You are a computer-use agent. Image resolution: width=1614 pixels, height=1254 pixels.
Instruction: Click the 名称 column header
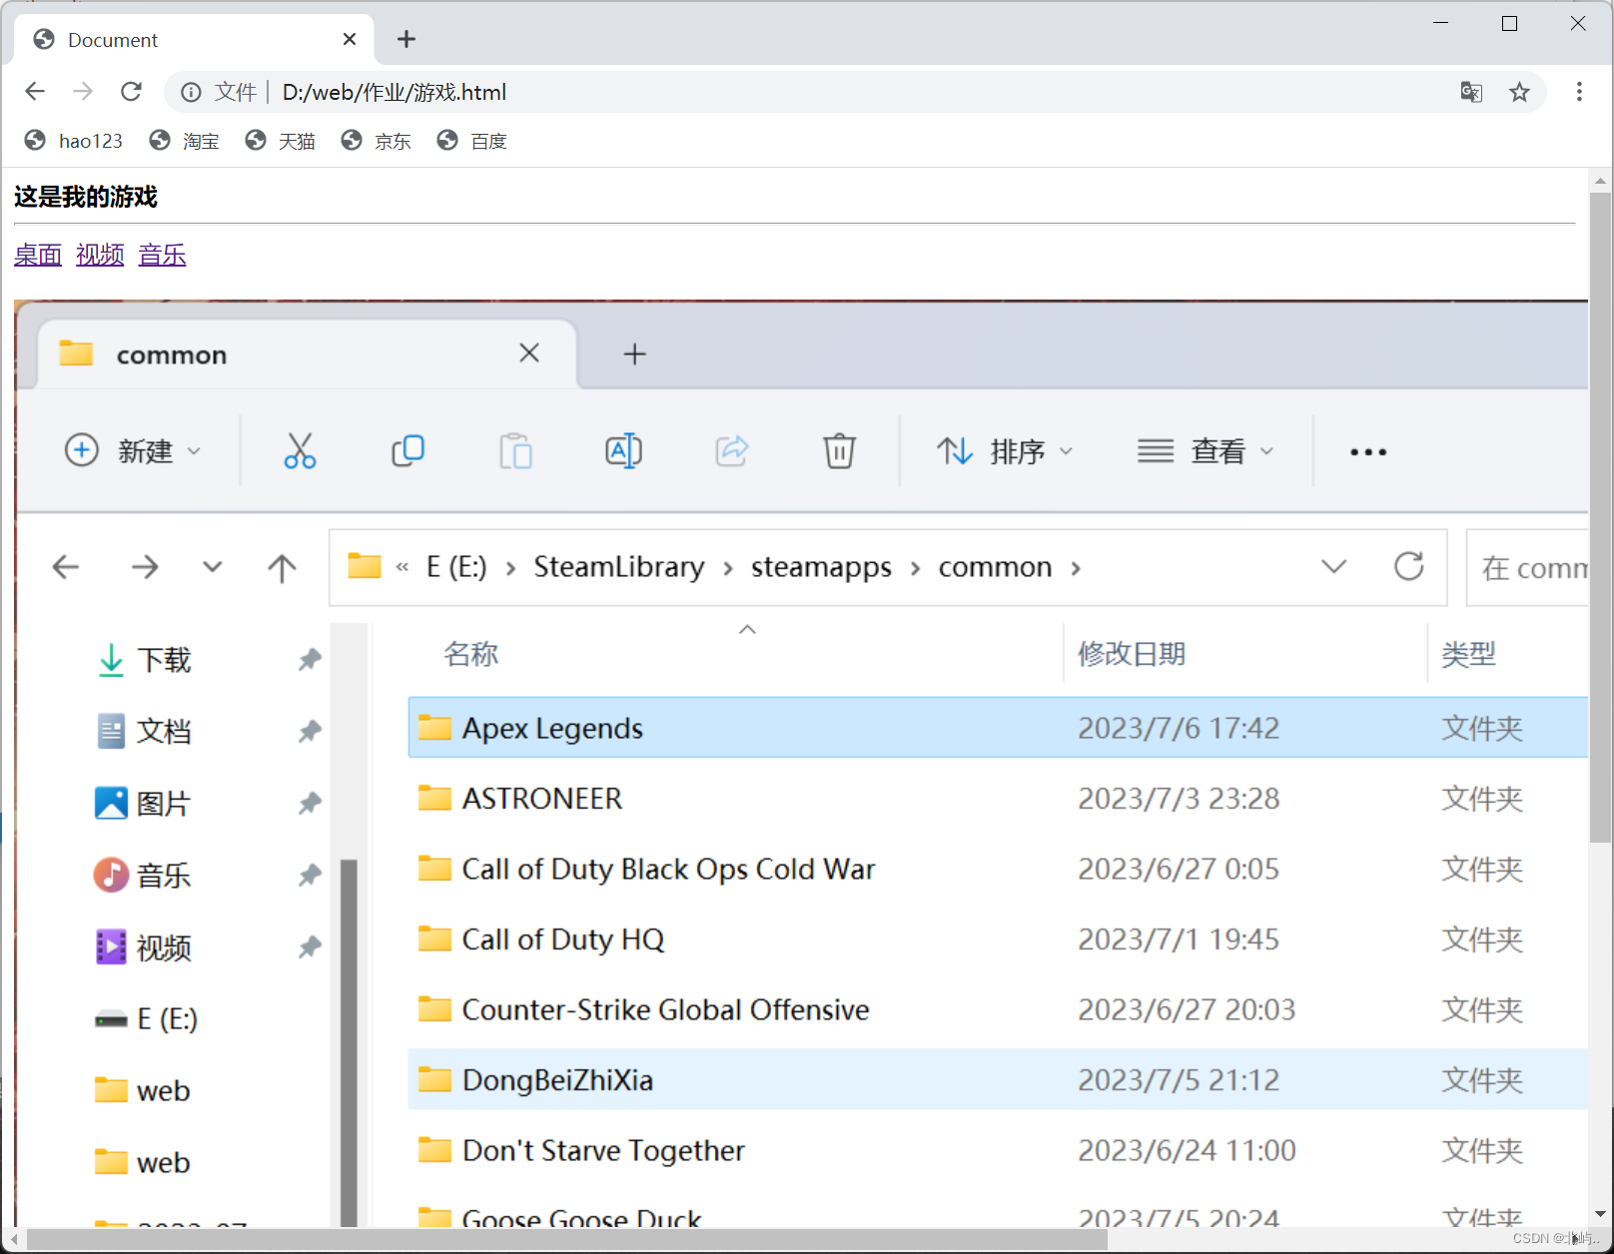click(x=470, y=654)
